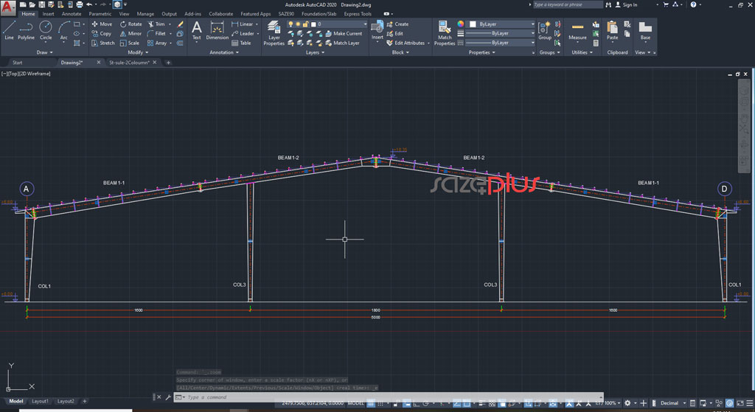The width and height of the screenshot is (755, 412).
Task: Activate the Stretch command
Action: coord(103,43)
